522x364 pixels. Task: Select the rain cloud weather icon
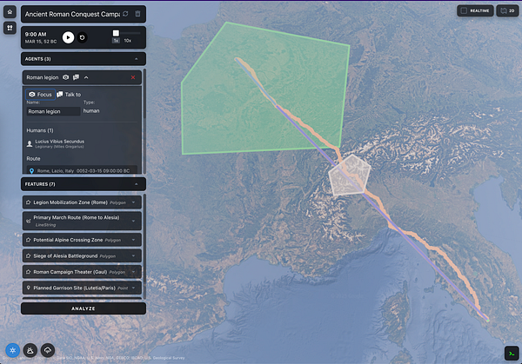point(48,350)
